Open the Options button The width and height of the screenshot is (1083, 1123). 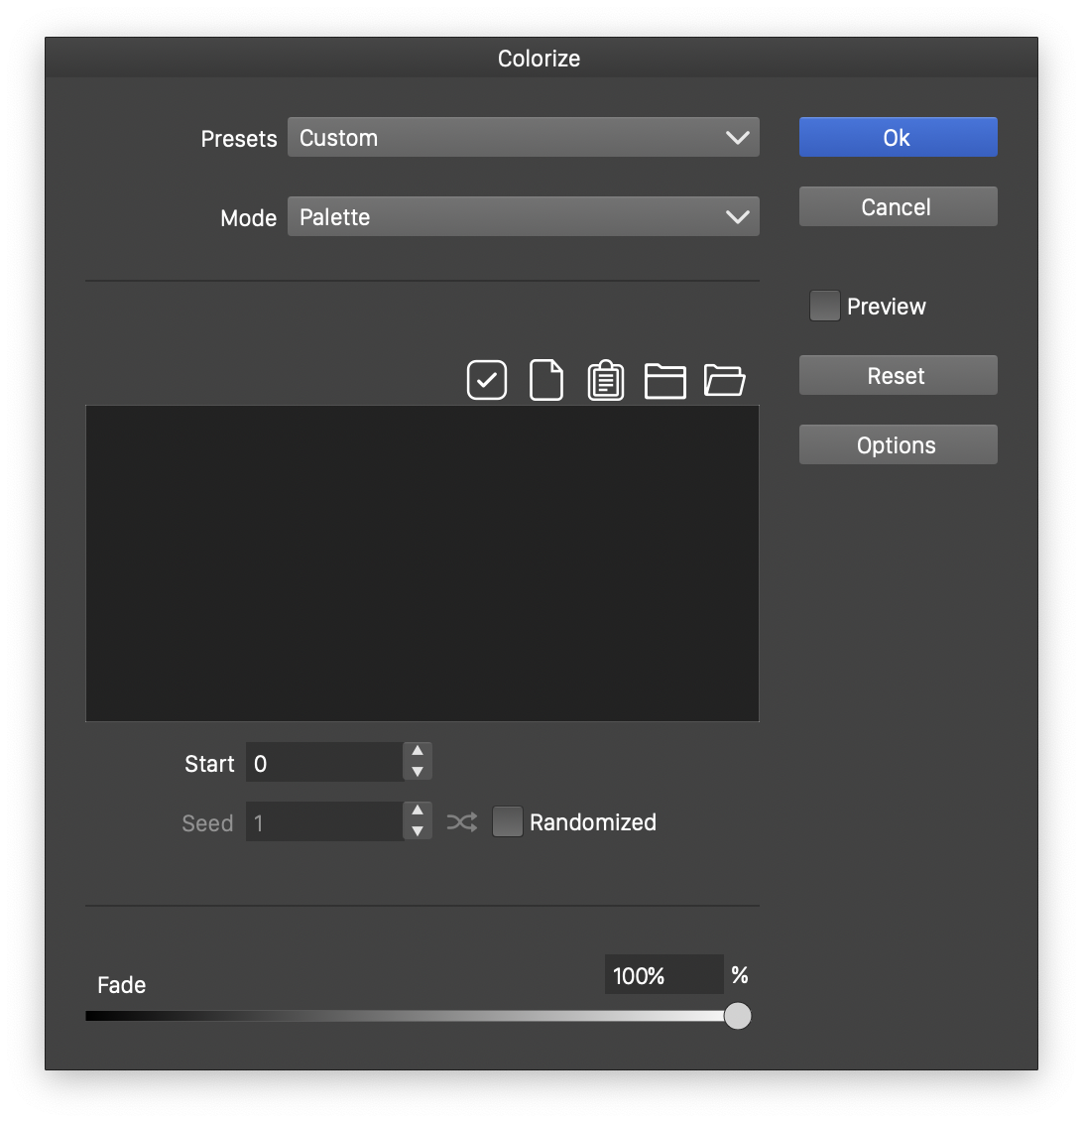898,445
